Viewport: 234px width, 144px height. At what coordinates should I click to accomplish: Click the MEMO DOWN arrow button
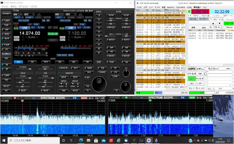pos(61,84)
